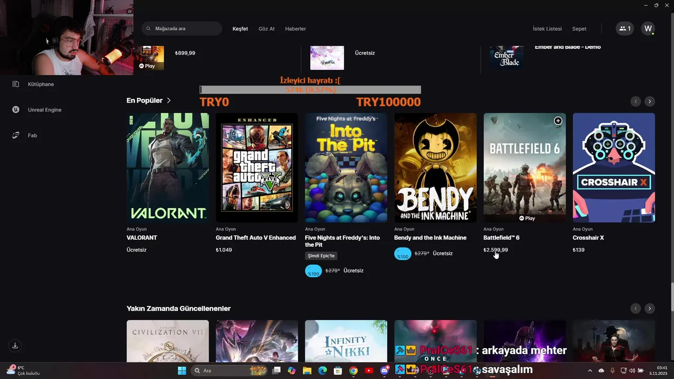Click the page vertical scrollbar

click(671, 297)
